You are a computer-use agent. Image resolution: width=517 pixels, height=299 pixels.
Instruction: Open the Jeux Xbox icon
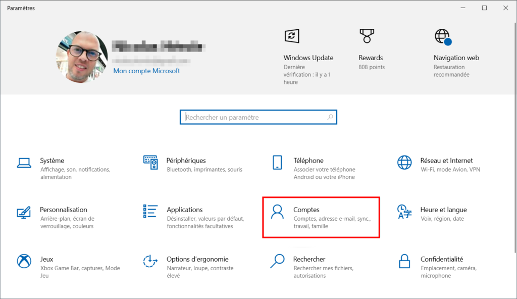pos(24,261)
